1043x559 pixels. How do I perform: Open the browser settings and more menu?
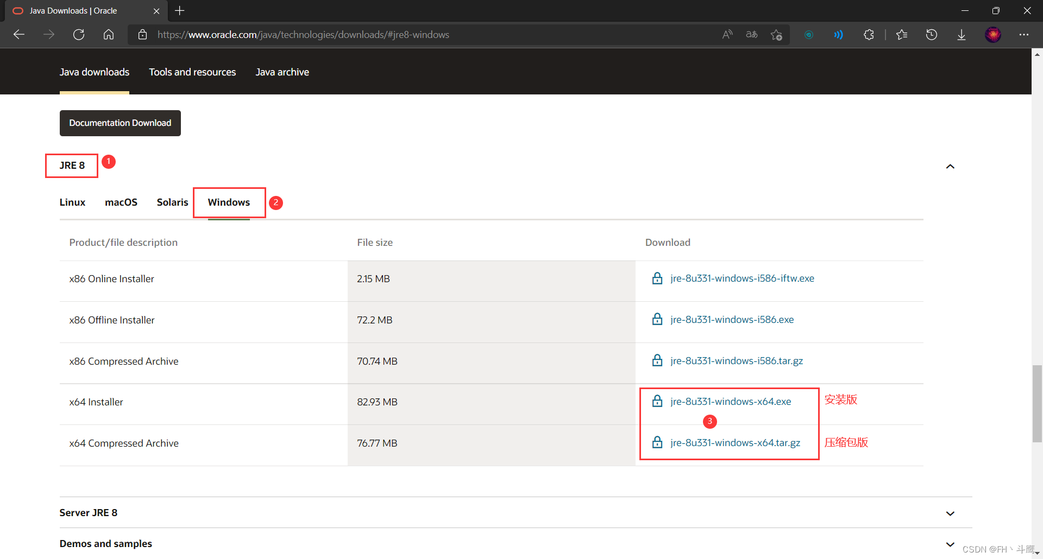pos(1024,35)
